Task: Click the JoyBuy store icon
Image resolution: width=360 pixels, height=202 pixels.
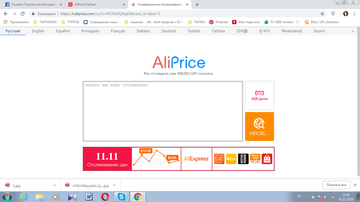Action: click(267, 159)
